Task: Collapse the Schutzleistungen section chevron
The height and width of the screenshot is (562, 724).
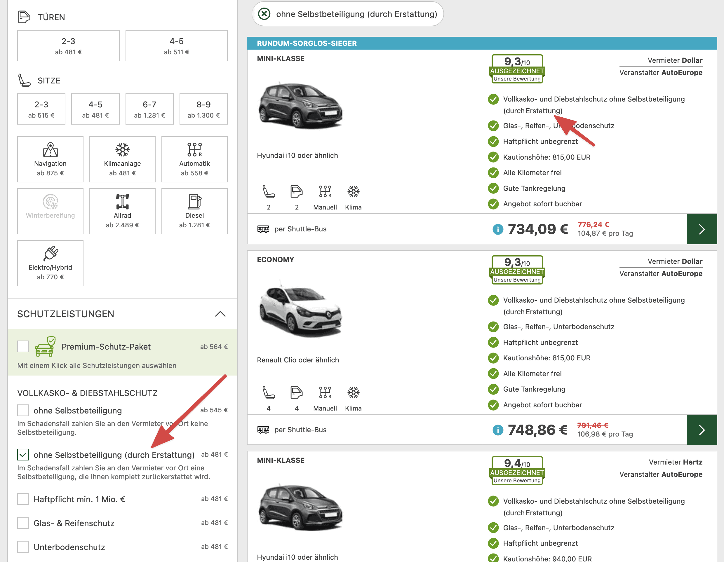Action: tap(220, 314)
